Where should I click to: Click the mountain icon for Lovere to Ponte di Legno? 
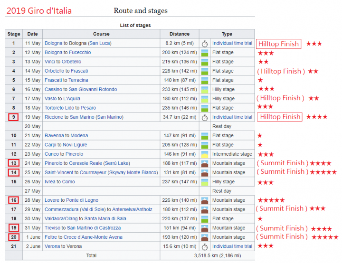[x=205, y=200]
